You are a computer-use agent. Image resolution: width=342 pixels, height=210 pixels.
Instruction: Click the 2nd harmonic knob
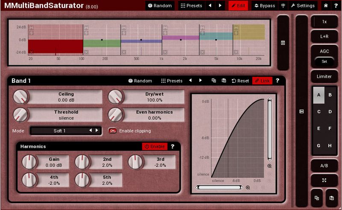82,162
